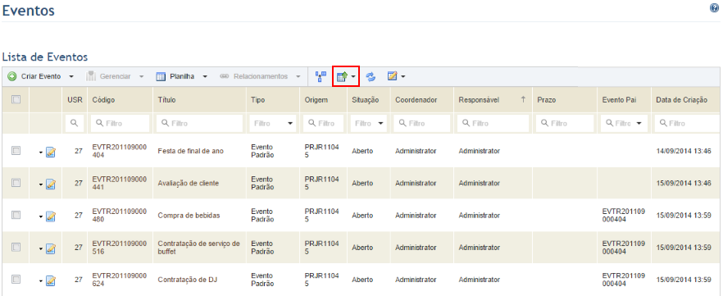Check the Compra de bebidas row
This screenshot has width=723, height=296.
coord(16,215)
